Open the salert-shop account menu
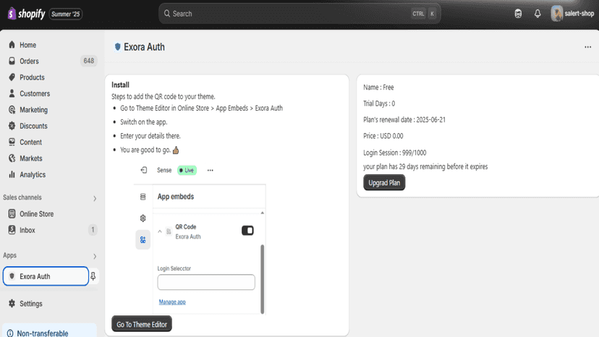The image size is (599, 337). pos(572,14)
